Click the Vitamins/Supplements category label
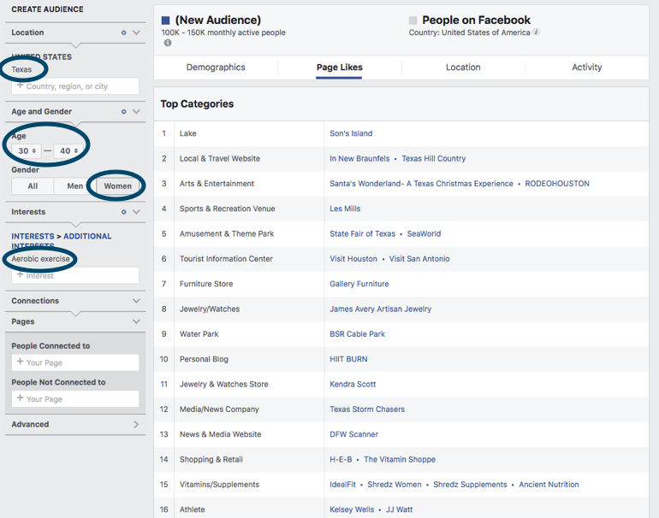 click(x=219, y=485)
